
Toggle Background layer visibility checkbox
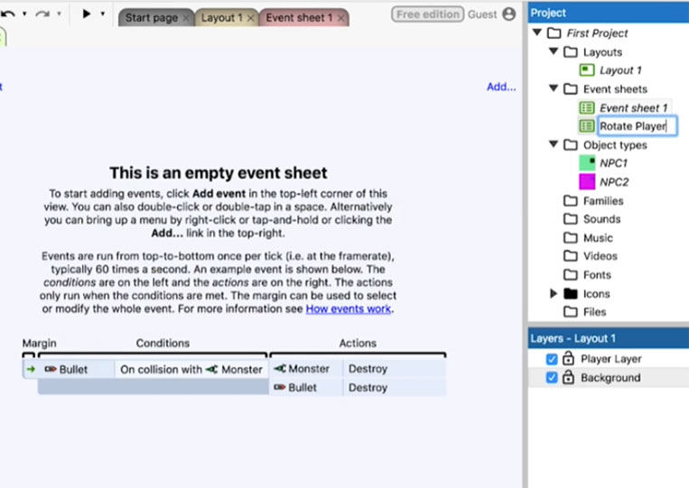(552, 377)
